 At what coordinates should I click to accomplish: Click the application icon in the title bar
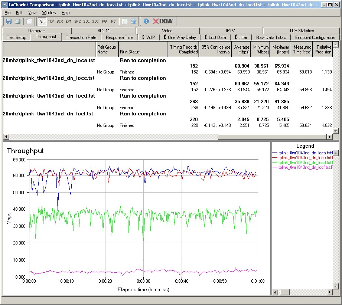5,4
